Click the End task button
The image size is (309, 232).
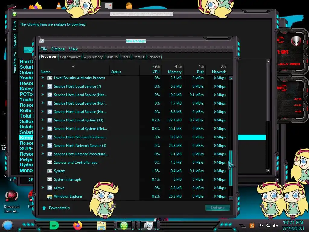(x=218, y=208)
